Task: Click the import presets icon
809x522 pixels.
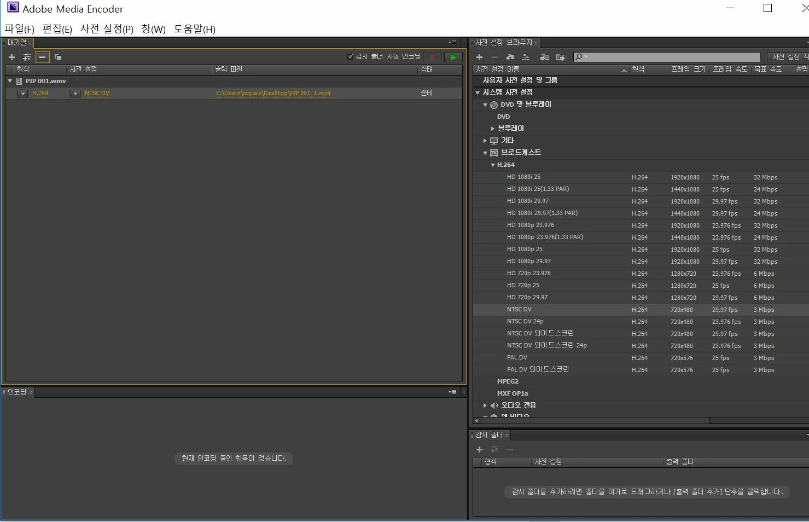Action: pyautogui.click(x=545, y=57)
